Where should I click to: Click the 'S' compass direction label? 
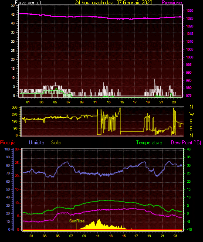click(x=191, y=122)
